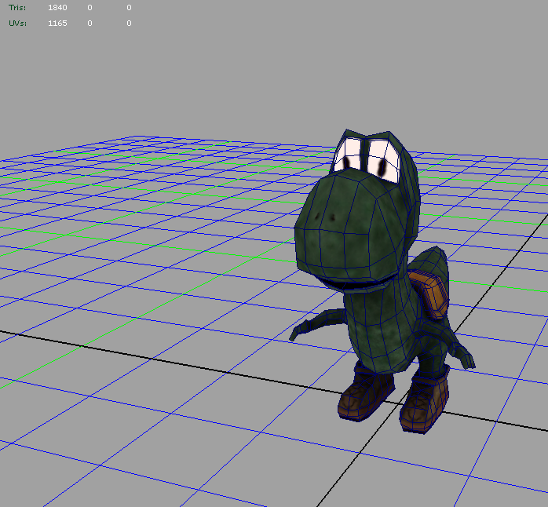The width and height of the screenshot is (548, 507).
Task: Click the "UVs:" heads-up display label
Action: 17,24
